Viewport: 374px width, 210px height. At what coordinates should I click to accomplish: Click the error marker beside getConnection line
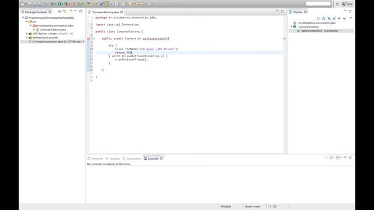[x=88, y=38]
